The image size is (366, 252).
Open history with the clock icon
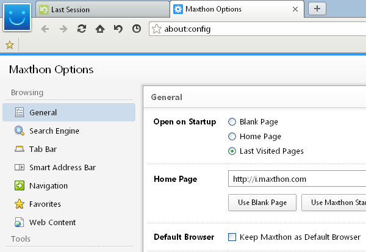click(x=137, y=29)
